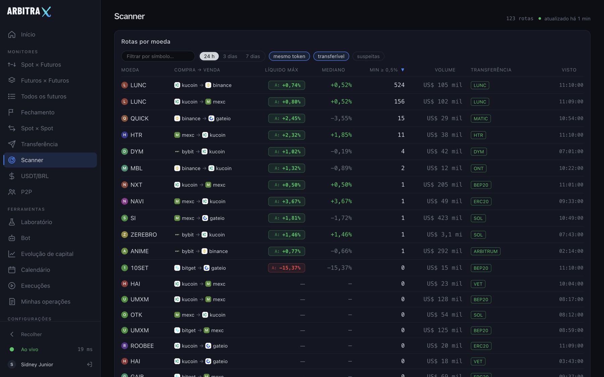
Task: Toggle the mesmo token filter chip
Action: click(289, 56)
